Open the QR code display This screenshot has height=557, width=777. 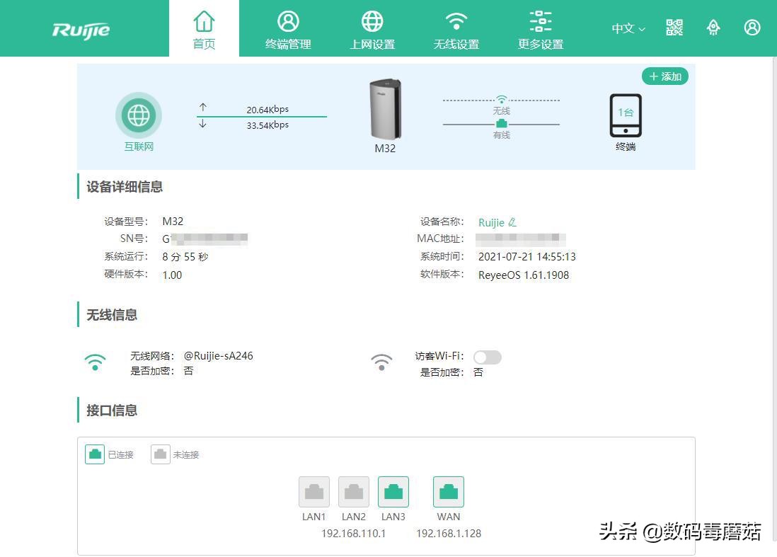pyautogui.click(x=674, y=27)
